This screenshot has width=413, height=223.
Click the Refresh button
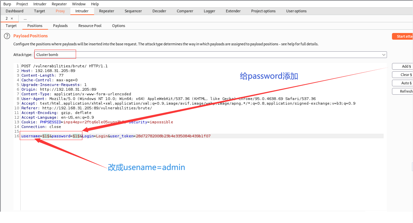pyautogui.click(x=403, y=91)
